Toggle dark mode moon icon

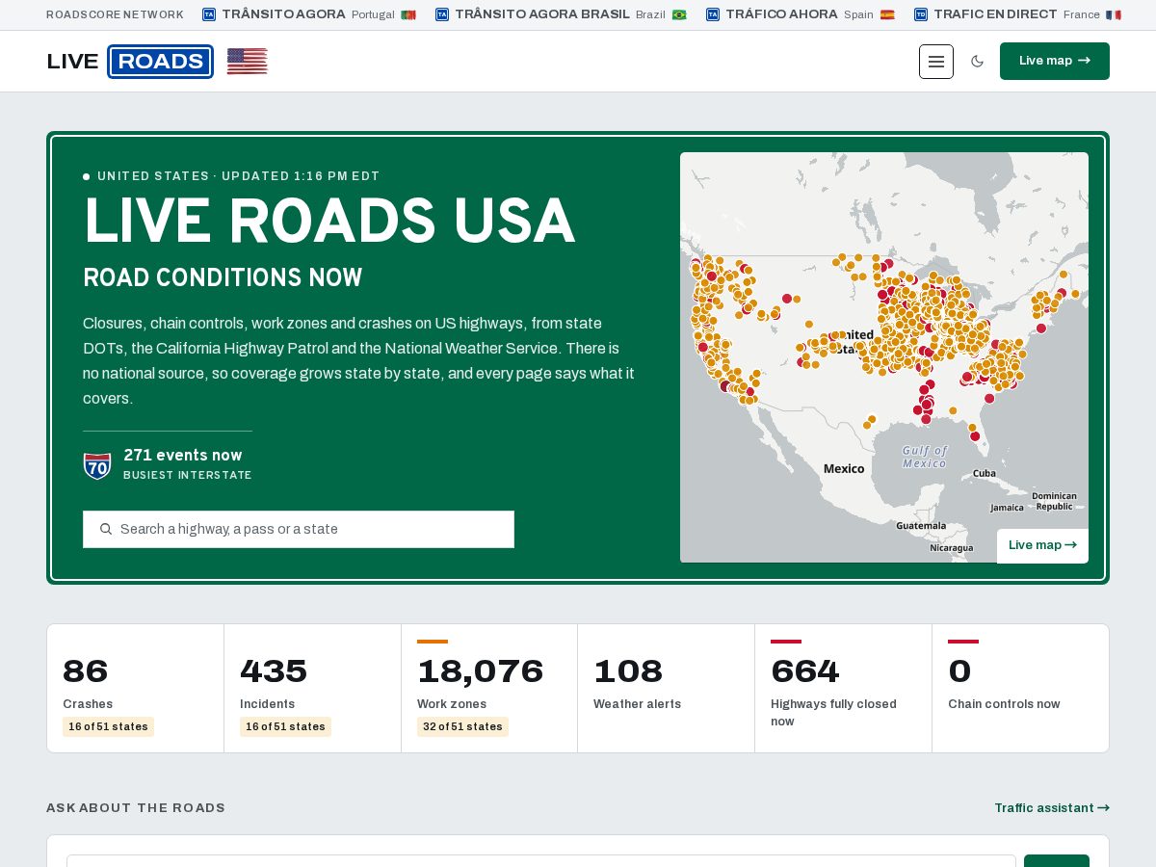coord(977,62)
